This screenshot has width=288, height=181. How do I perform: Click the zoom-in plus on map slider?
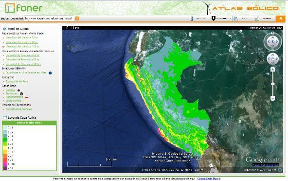[273, 69]
